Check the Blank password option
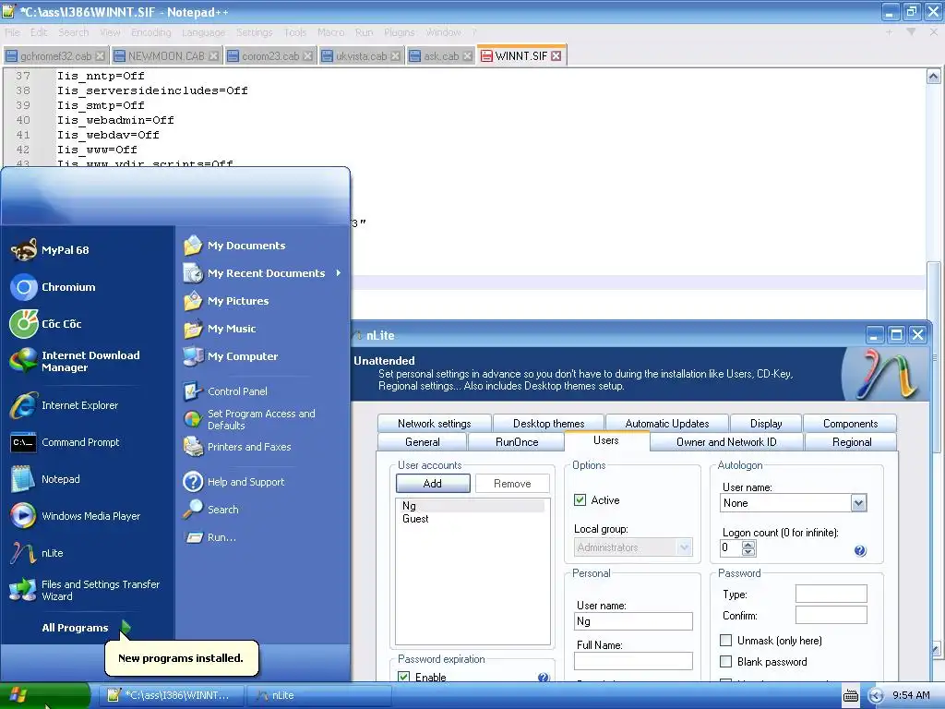Image resolution: width=945 pixels, height=709 pixels. click(726, 661)
